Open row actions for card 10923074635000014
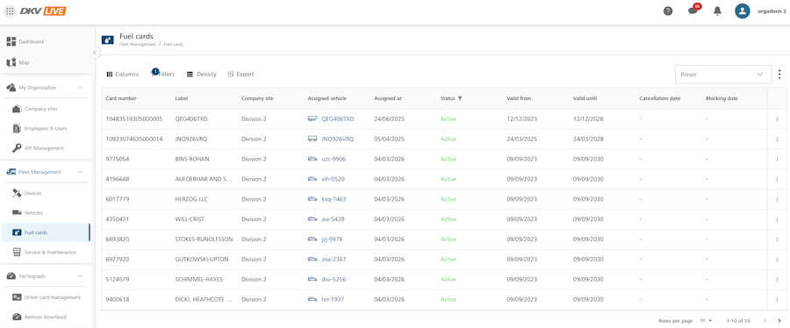This screenshot has height=328, width=790. (777, 139)
